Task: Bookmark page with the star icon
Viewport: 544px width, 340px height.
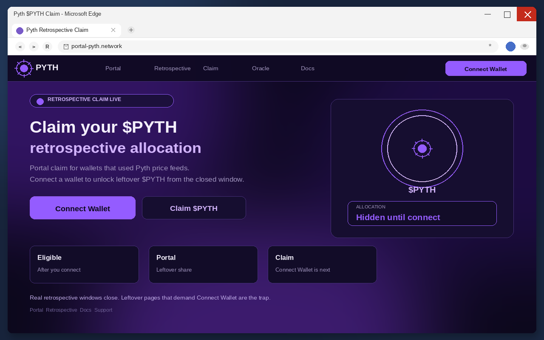Action: [490, 46]
